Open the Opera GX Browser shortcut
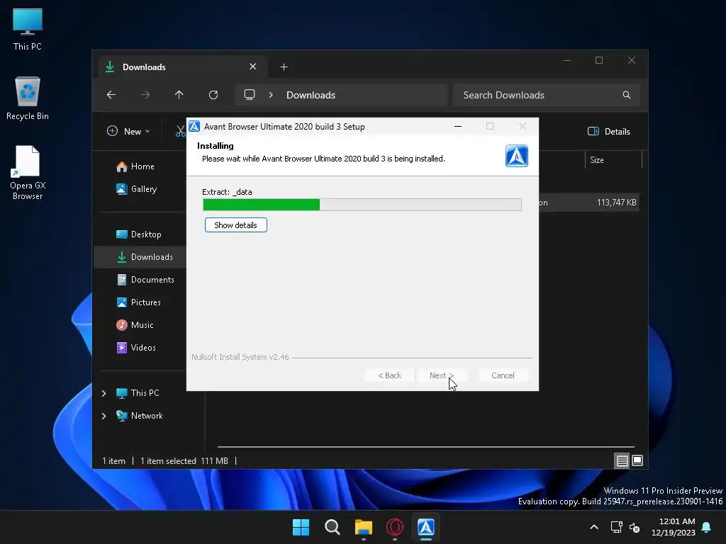Screen dimensions: 726x544 click(x=28, y=173)
